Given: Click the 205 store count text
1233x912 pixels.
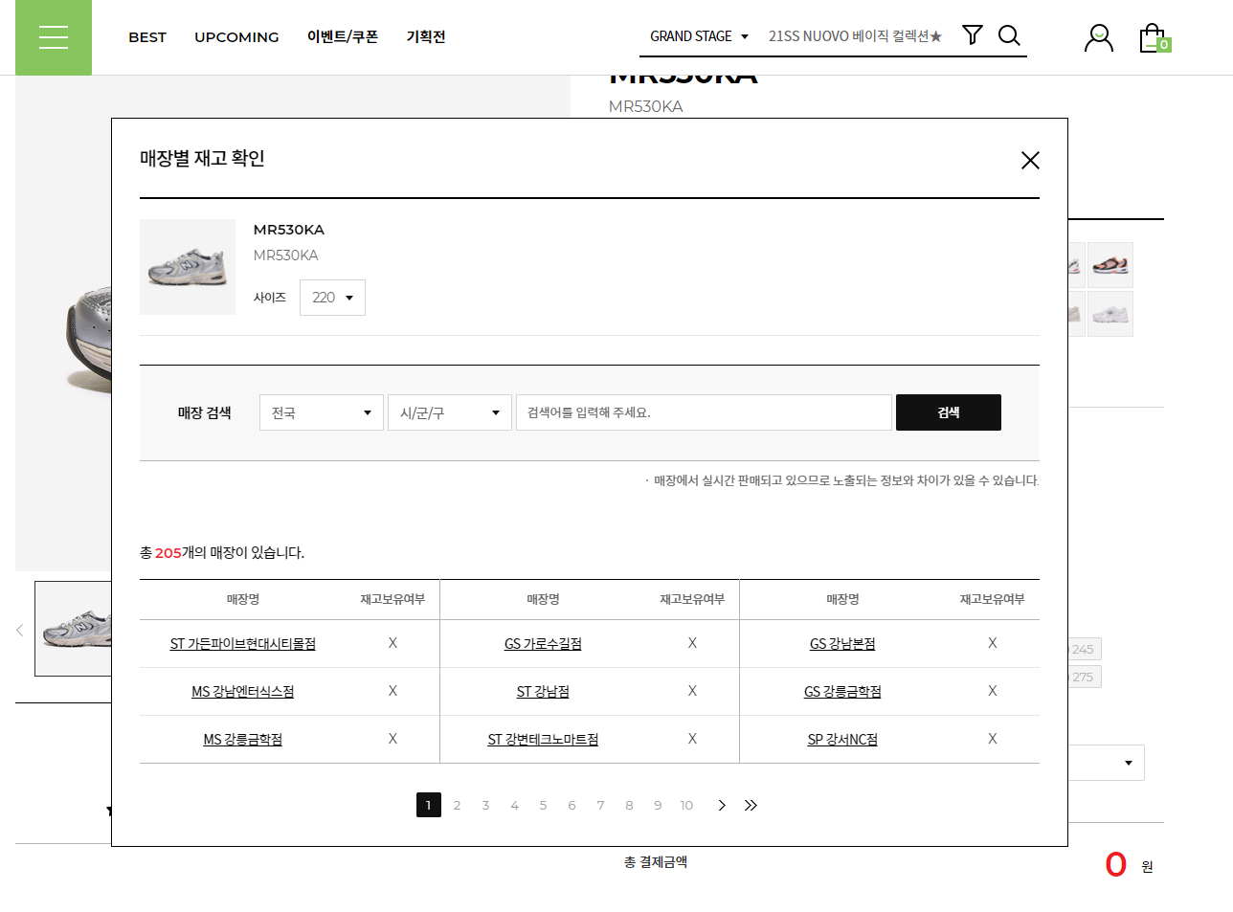Looking at the screenshot, I should click(x=168, y=553).
